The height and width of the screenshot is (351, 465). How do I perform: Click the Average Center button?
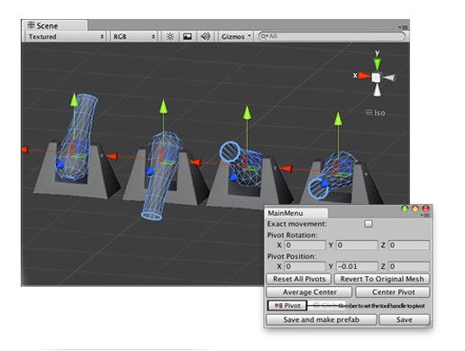309,292
